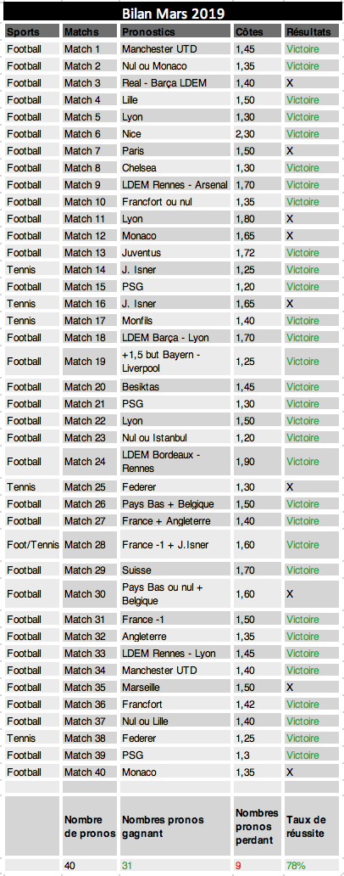Select the 2,30 odds cell for Nice
This screenshot has height=876, width=344.
(257, 133)
